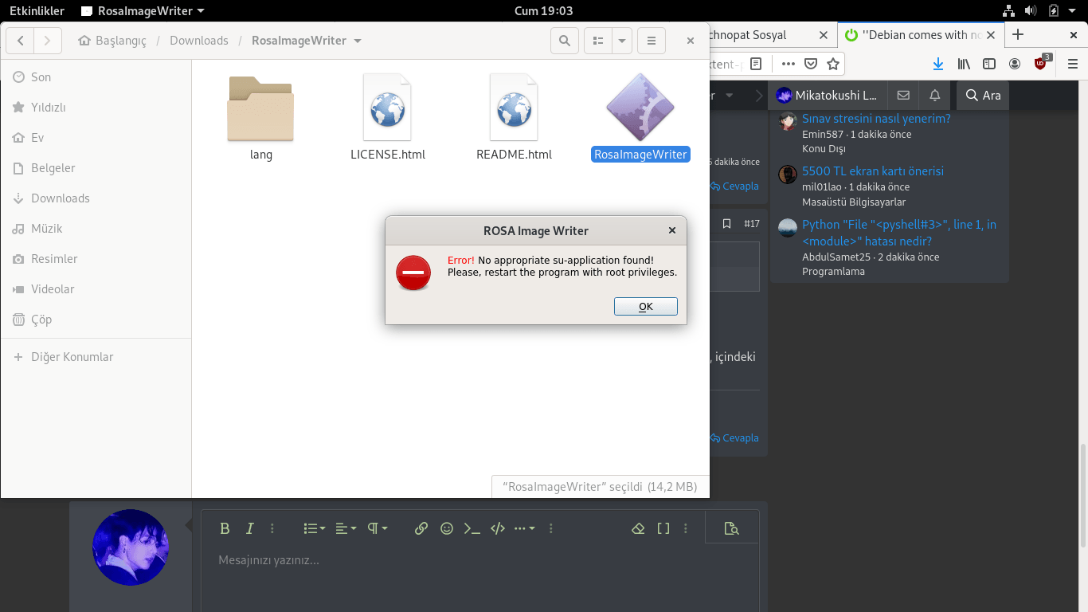The image size is (1088, 612).
Task: Insert a link in the editor
Action: click(x=421, y=528)
